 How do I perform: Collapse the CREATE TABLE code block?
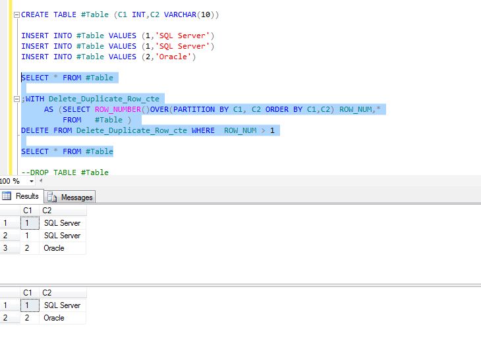pyautogui.click(x=17, y=14)
